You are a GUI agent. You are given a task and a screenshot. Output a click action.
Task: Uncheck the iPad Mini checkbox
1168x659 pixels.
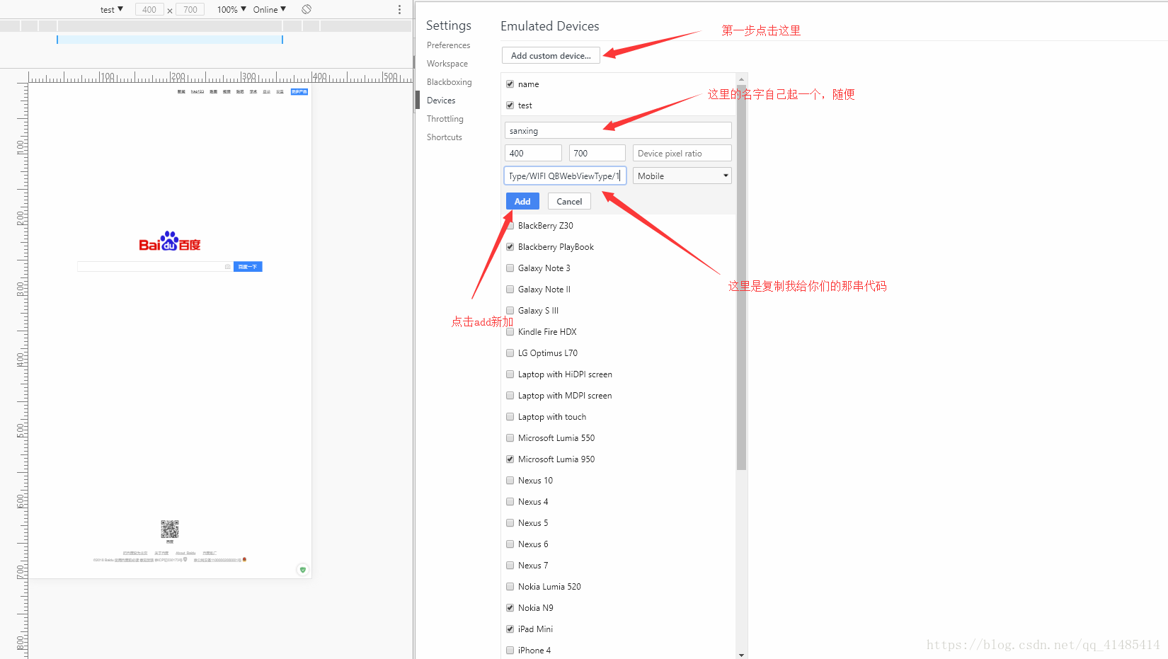pyautogui.click(x=510, y=629)
